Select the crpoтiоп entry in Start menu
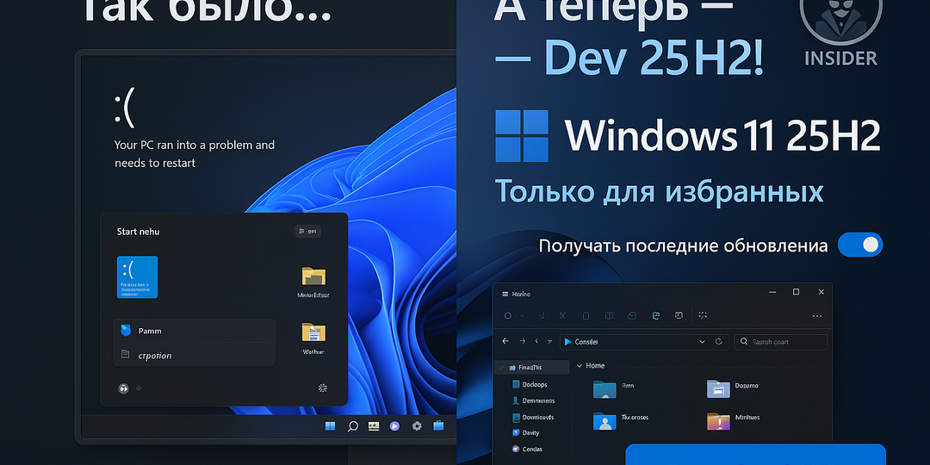The image size is (930, 465). tap(194, 356)
